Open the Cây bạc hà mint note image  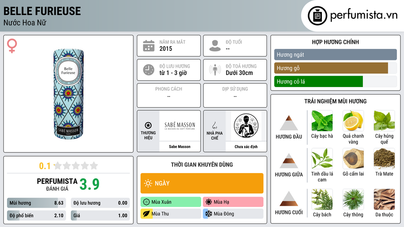click(322, 121)
